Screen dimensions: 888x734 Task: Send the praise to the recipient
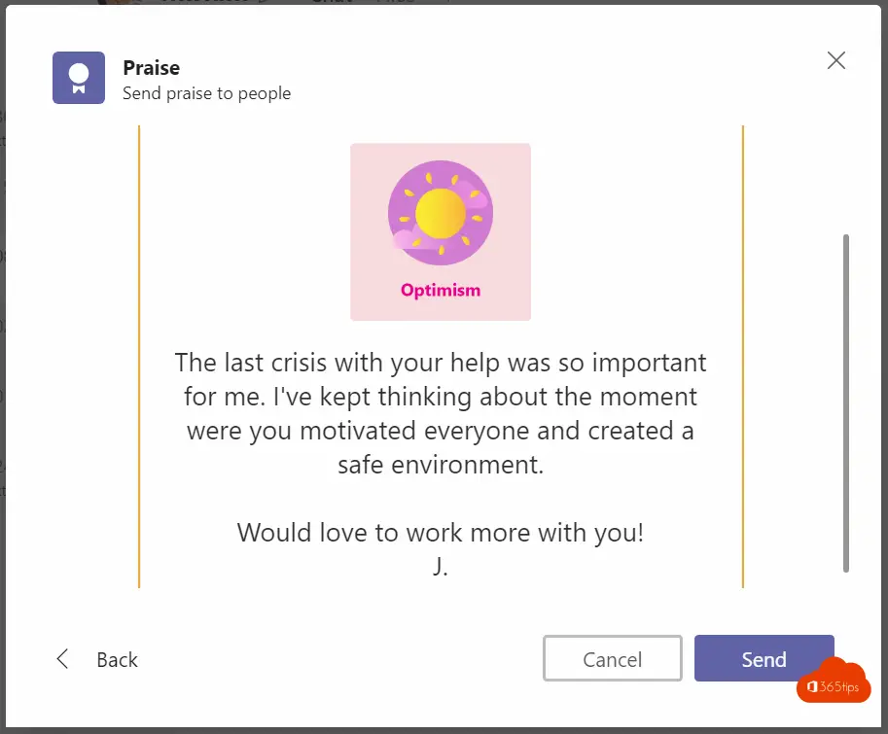[x=764, y=658]
